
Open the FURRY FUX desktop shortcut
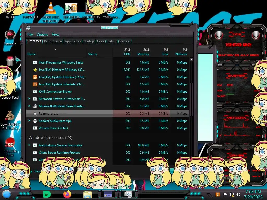coord(30,10)
